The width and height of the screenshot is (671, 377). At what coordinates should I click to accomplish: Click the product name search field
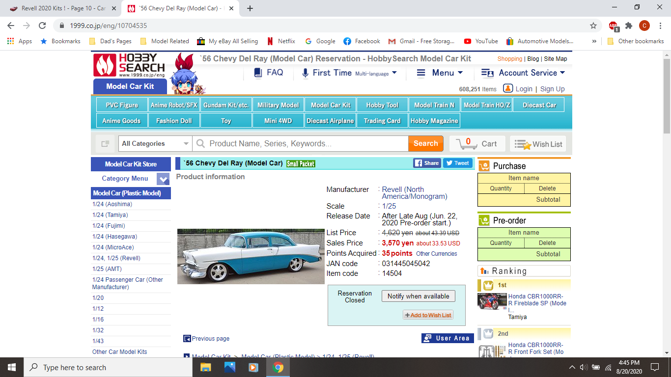300,144
